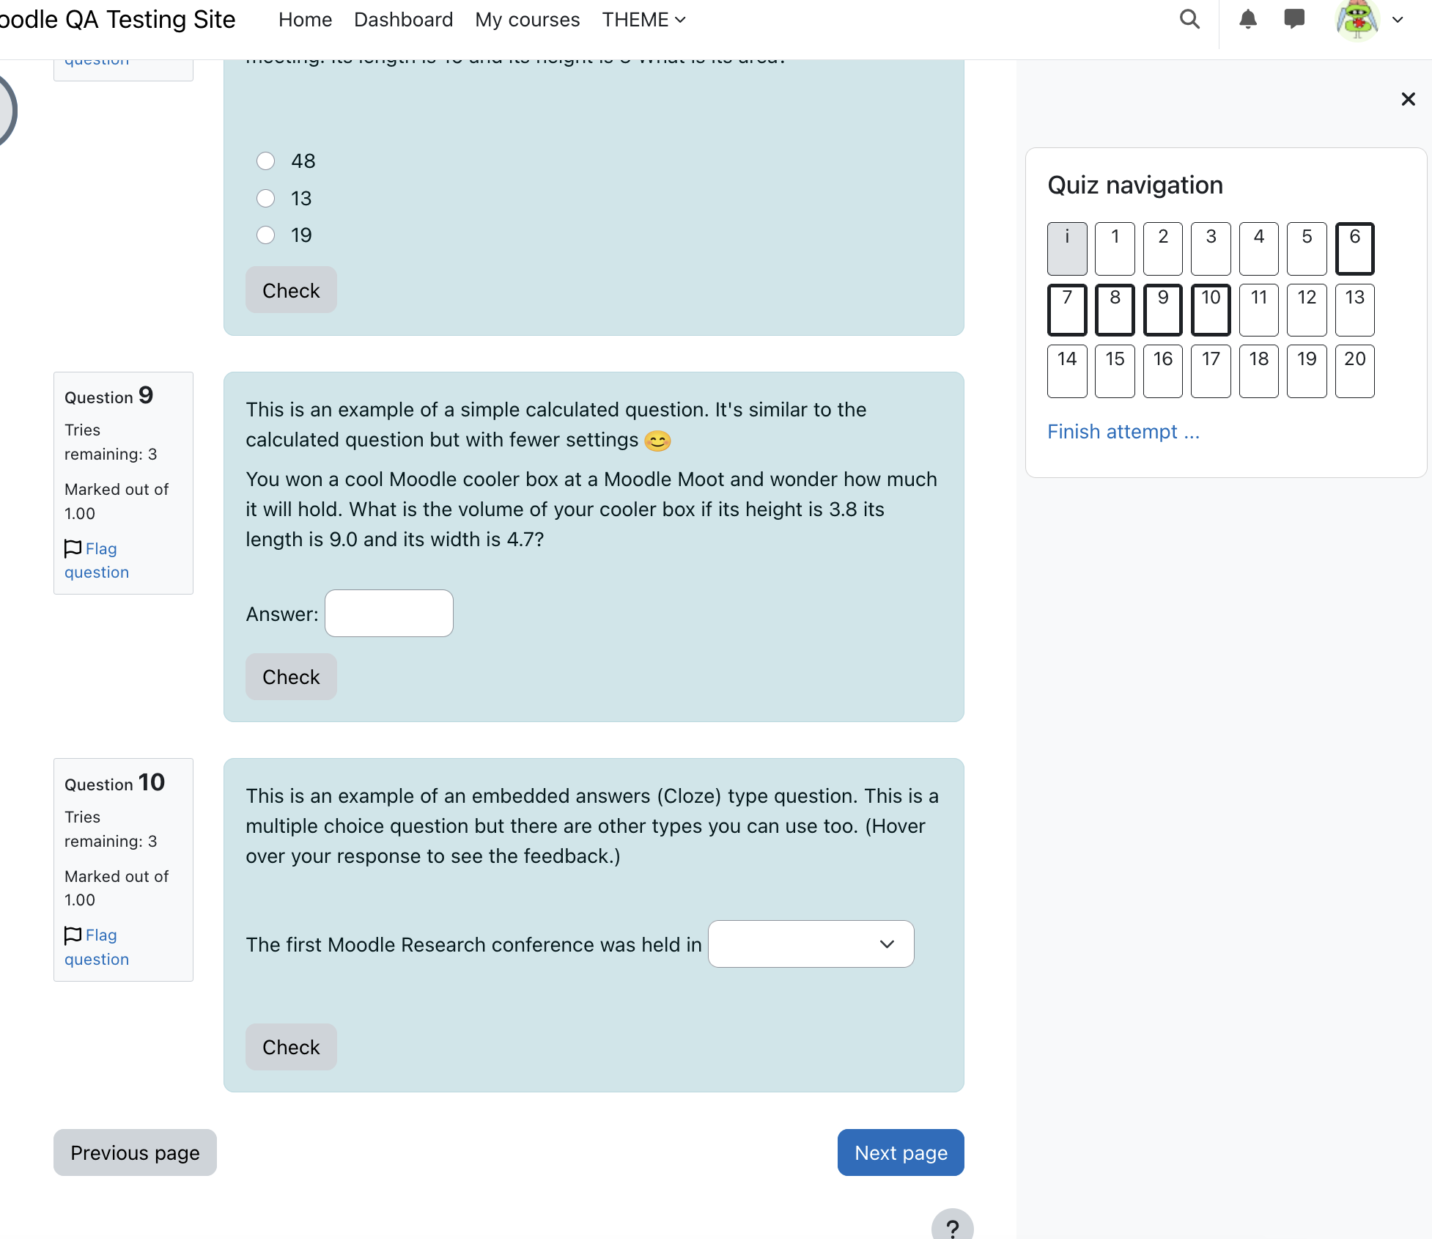Click Finish attempt link
This screenshot has height=1239, width=1432.
[x=1123, y=432]
